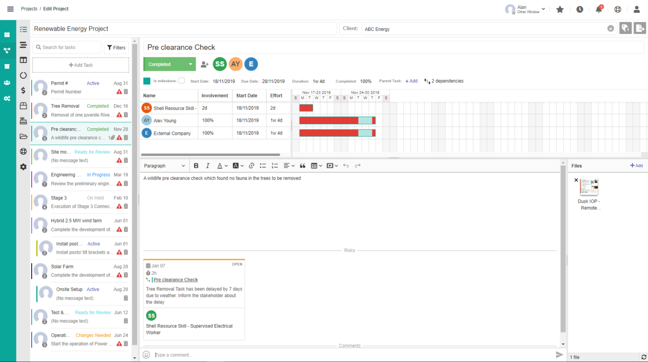Enable the Is milestone checkbox

click(181, 81)
